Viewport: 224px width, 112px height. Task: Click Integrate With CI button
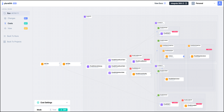click(179, 3)
